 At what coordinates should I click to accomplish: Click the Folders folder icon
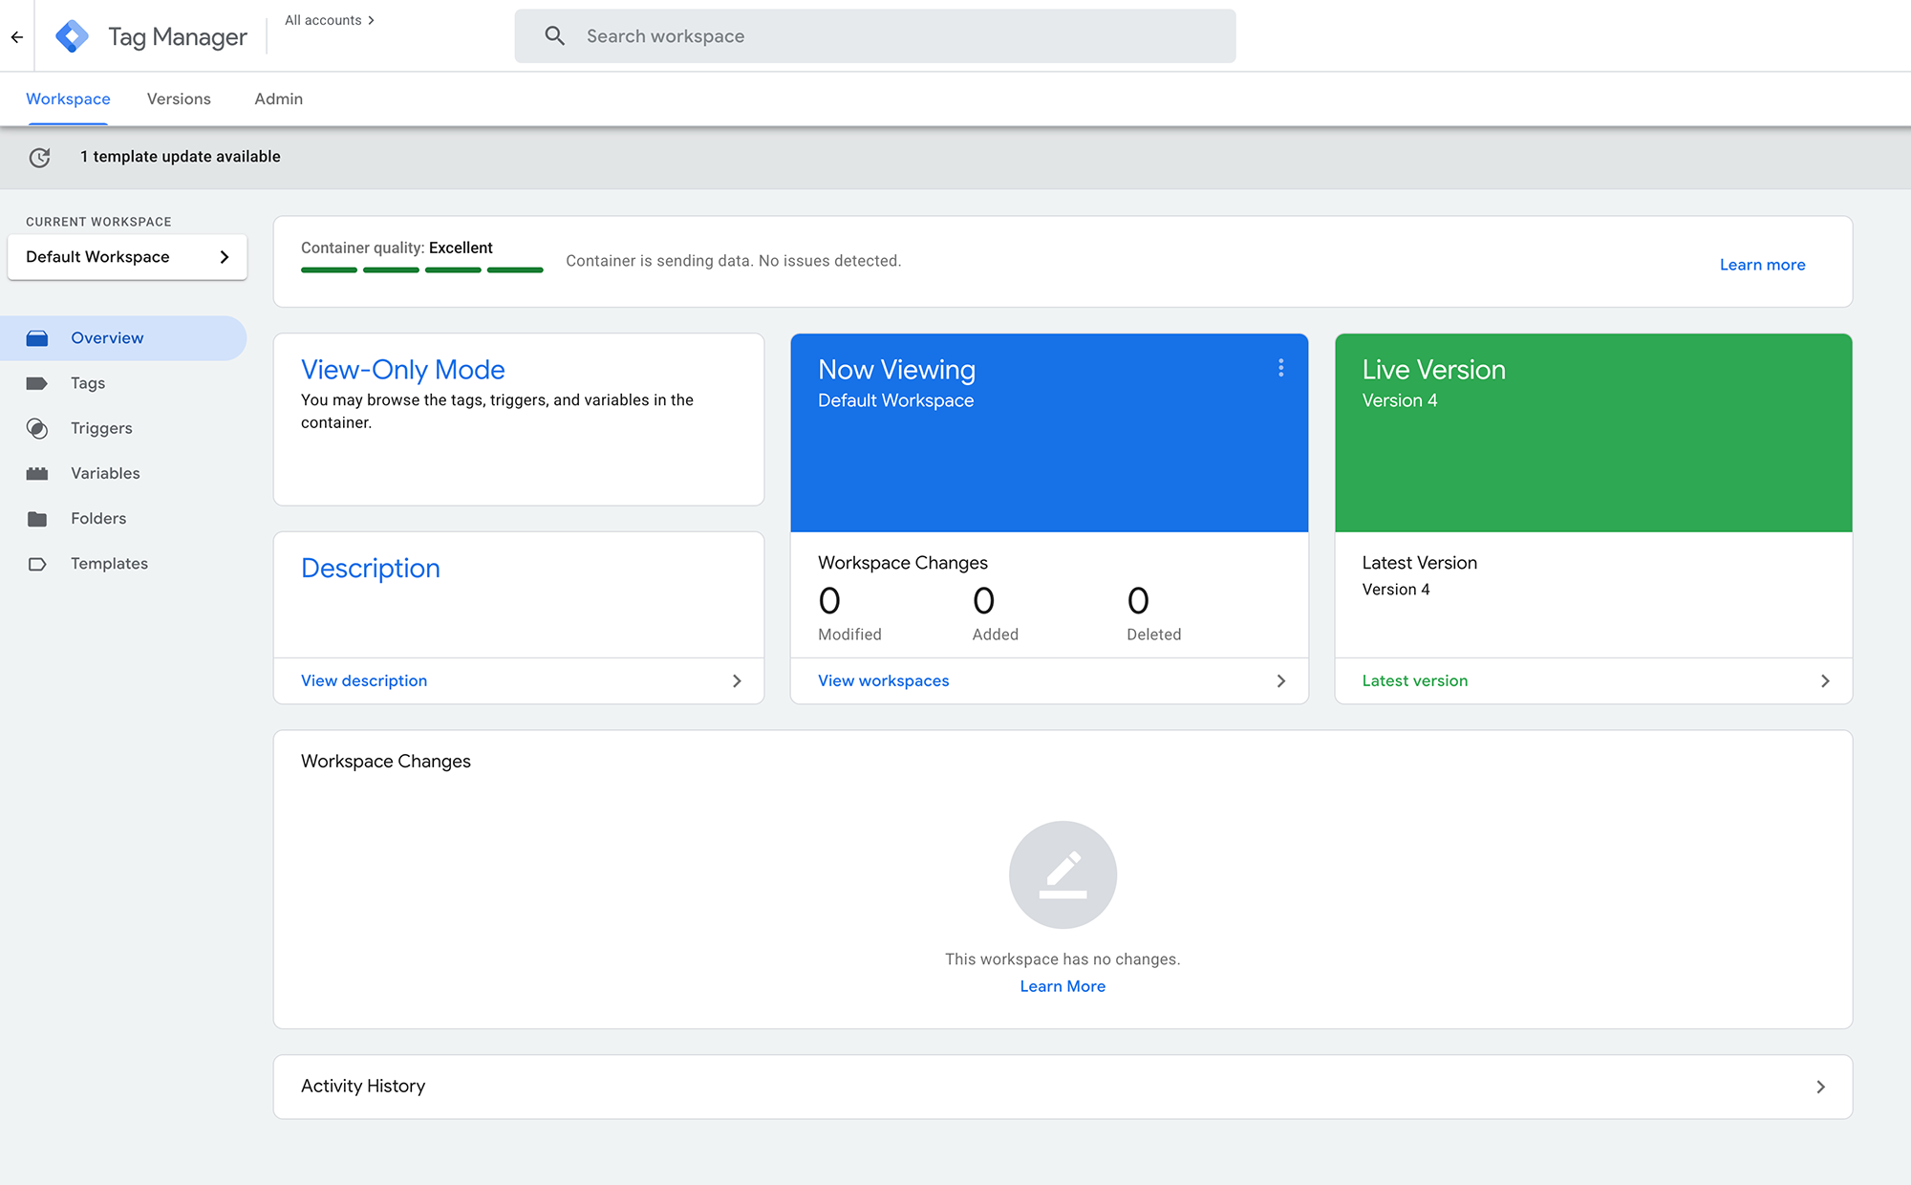[37, 519]
